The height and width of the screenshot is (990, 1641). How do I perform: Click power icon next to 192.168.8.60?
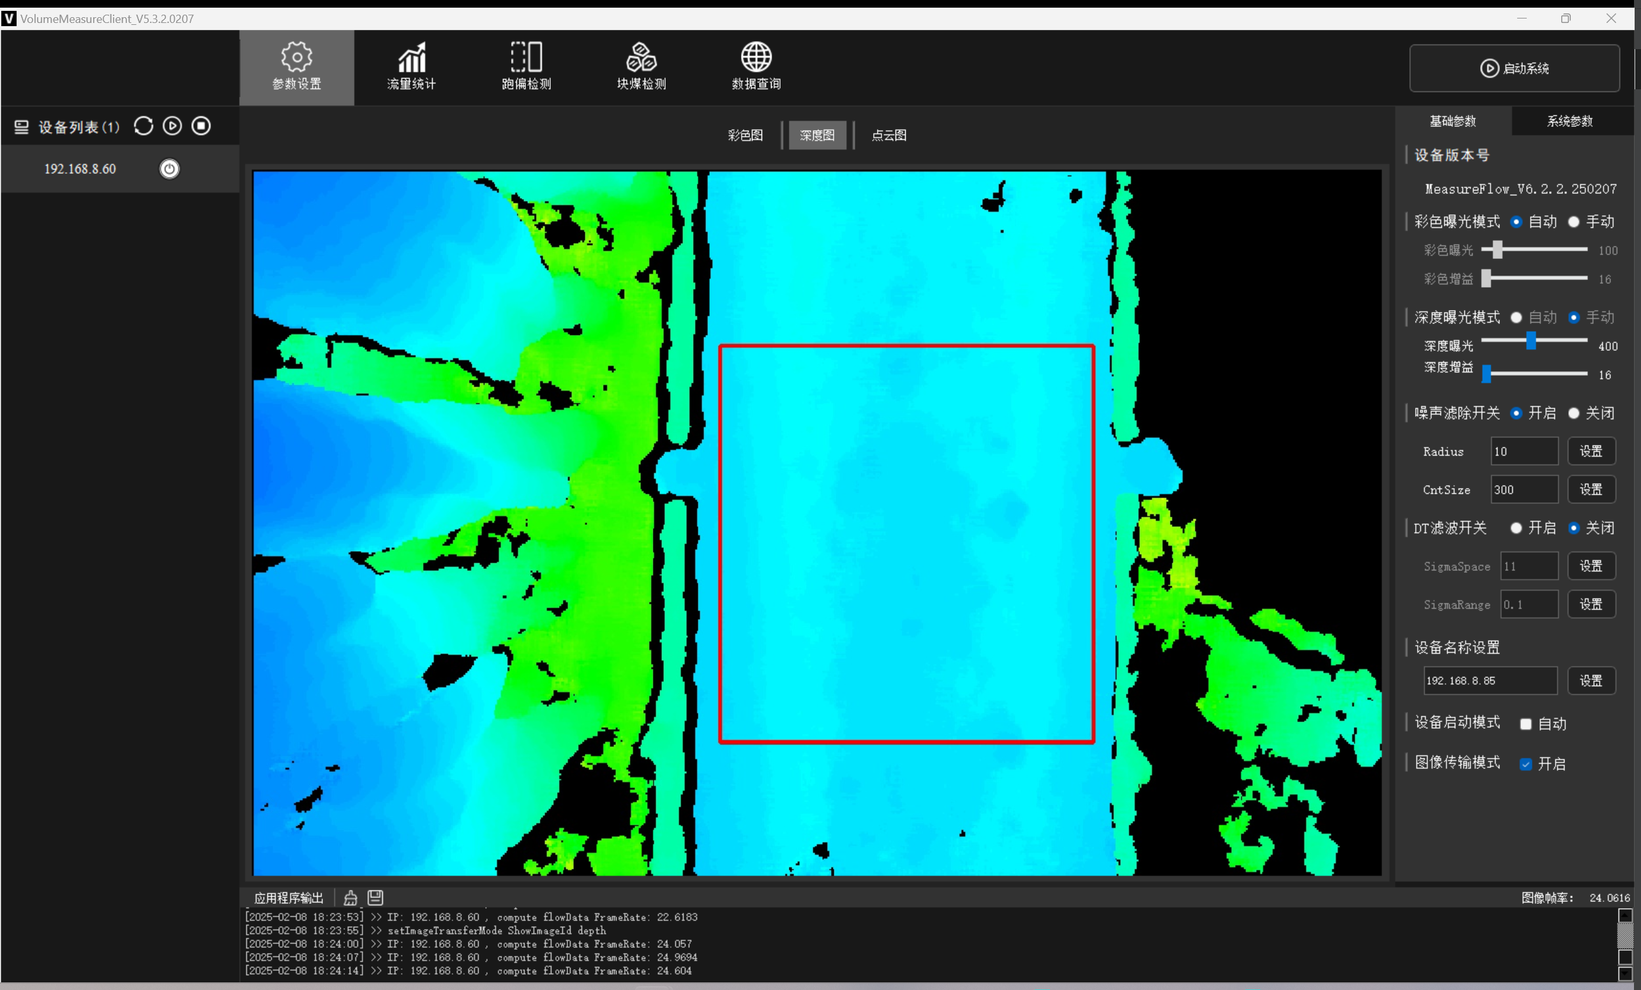(169, 168)
